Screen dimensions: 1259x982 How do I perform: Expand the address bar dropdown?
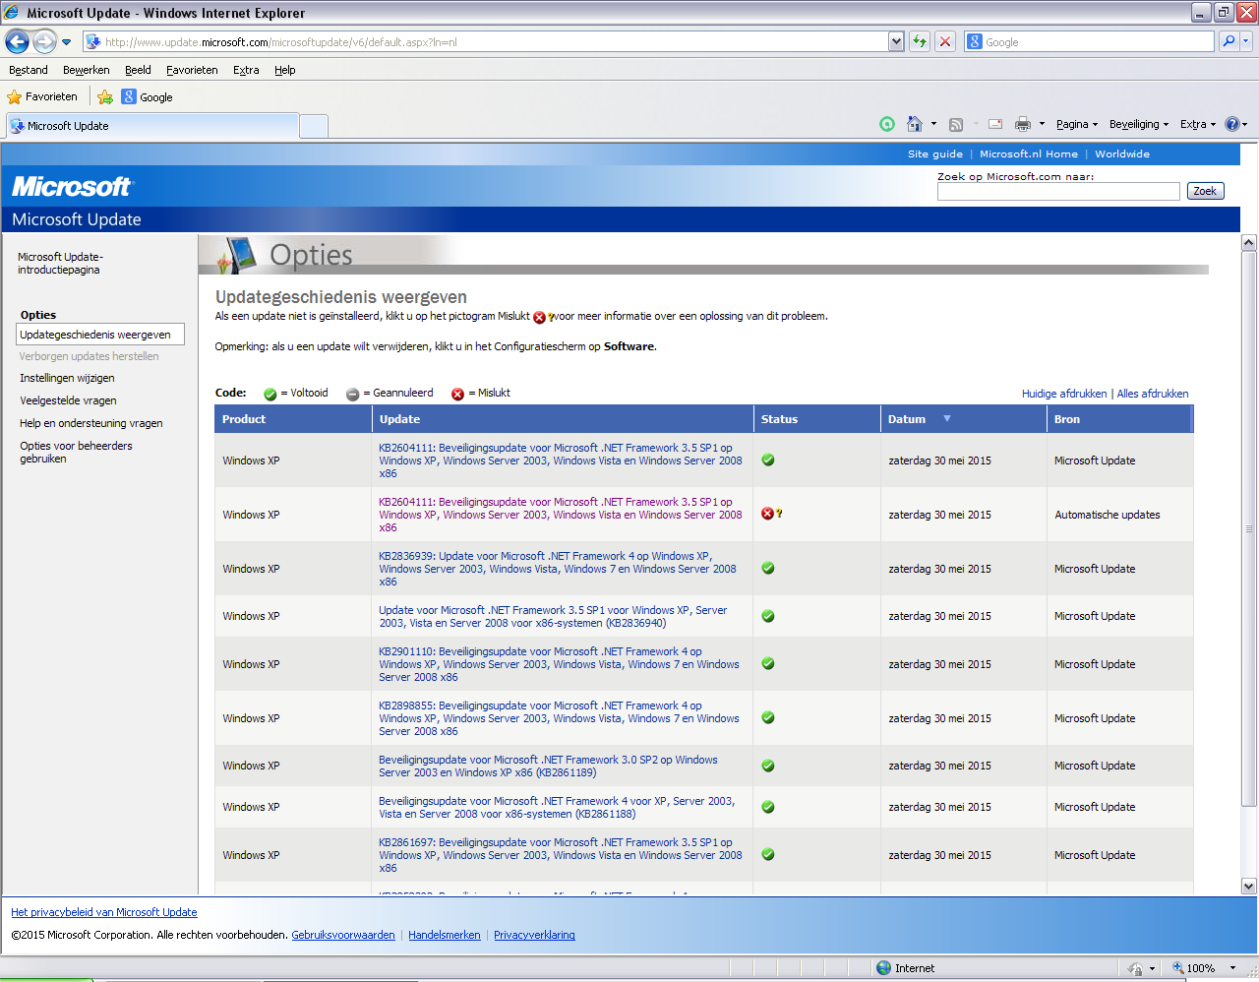(x=896, y=41)
